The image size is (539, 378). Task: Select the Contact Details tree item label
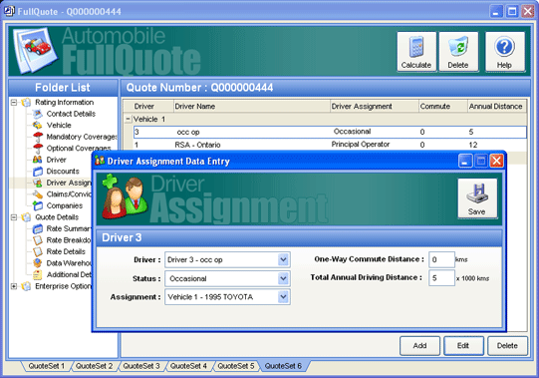pyautogui.click(x=71, y=114)
